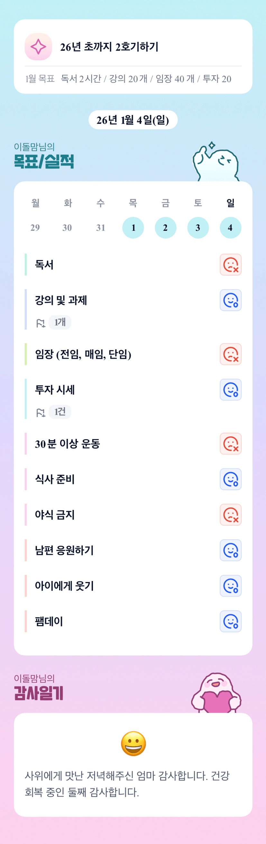This screenshot has width=266, height=844.
Task: Click the smiley icon for 강의 및 과제
Action: click(230, 300)
